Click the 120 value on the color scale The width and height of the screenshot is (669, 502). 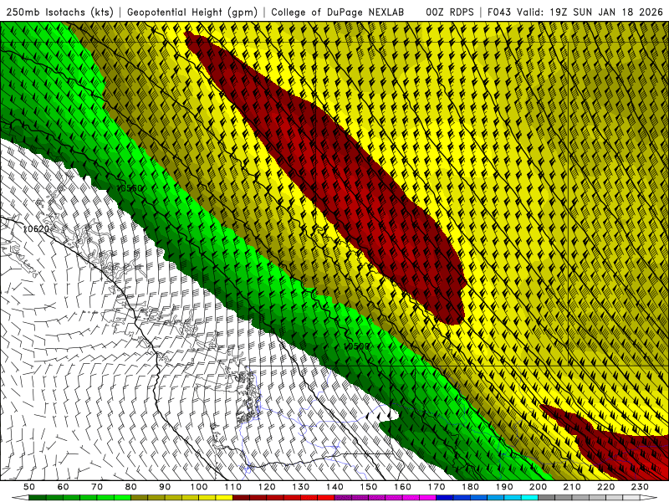pos(267,487)
